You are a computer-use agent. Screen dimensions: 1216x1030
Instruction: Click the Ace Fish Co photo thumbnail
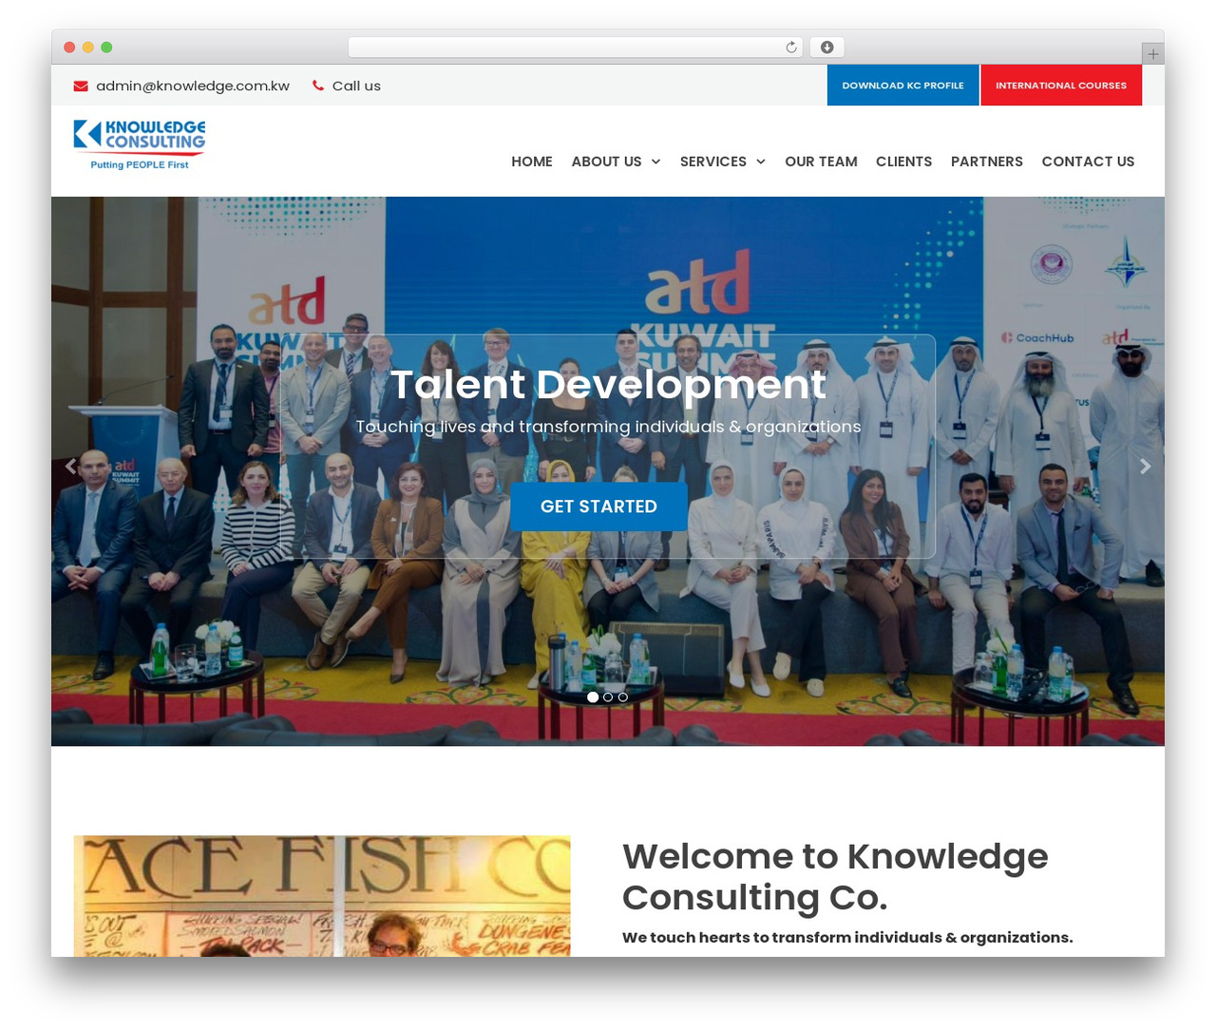tap(322, 896)
